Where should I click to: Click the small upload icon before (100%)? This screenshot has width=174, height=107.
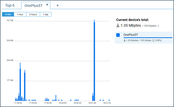pos(153,40)
